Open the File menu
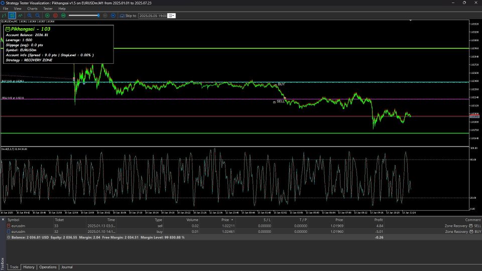This screenshot has width=482, height=271. pyautogui.click(x=6, y=9)
